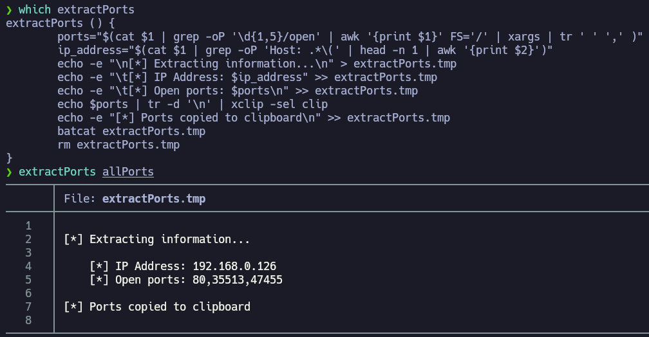The width and height of the screenshot is (649, 337).
Task: Click the prompt arrow before the which command
Action: pos(9,10)
